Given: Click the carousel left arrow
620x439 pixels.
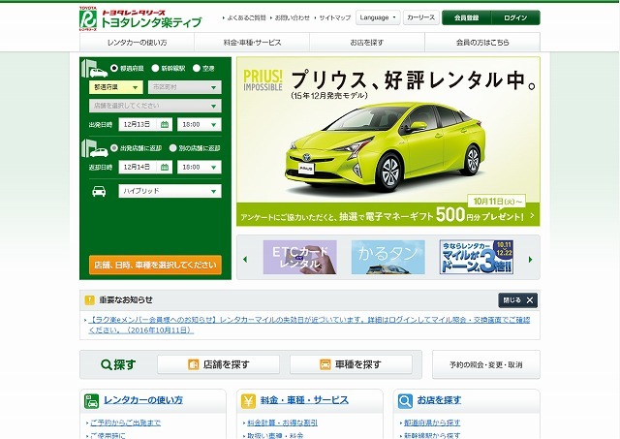Looking at the screenshot, I should pyautogui.click(x=245, y=257).
